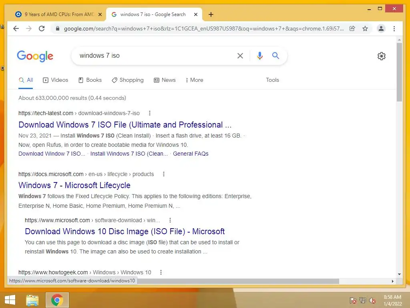Reload the current page
410x308 pixels.
tap(42, 28)
